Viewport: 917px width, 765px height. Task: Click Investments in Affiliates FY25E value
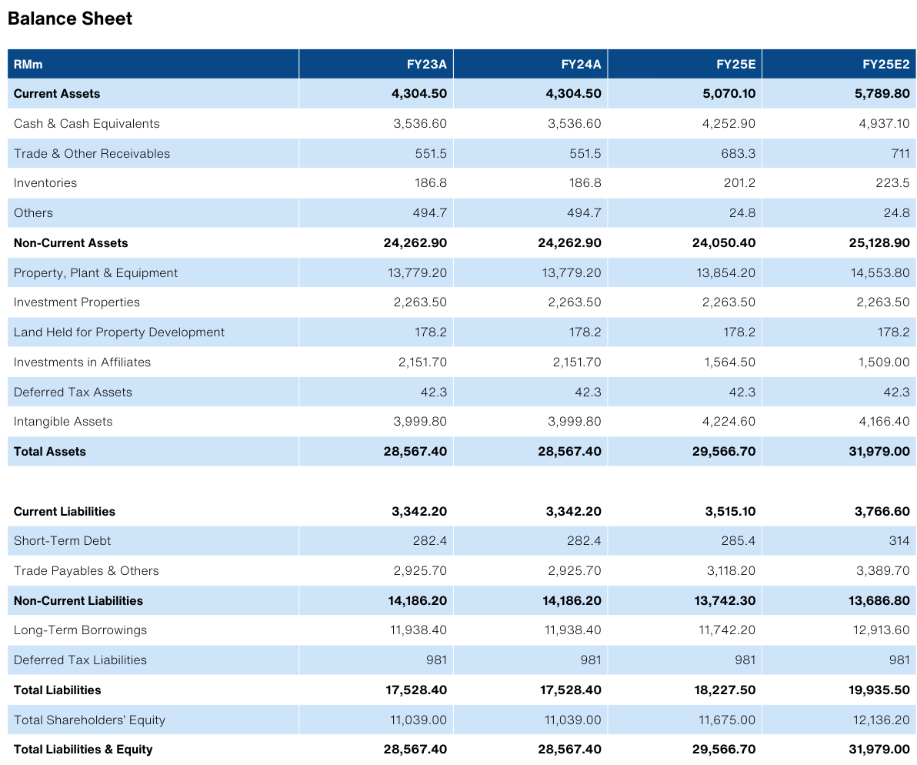click(729, 362)
